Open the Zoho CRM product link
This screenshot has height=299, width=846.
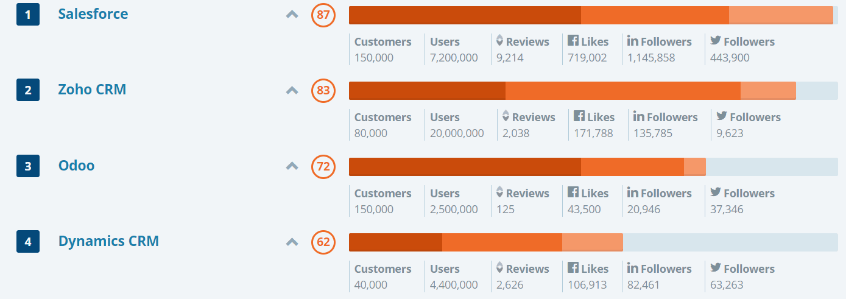click(92, 90)
